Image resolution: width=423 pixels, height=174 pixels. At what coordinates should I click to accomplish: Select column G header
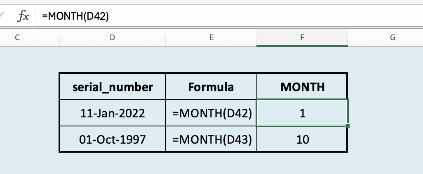pyautogui.click(x=392, y=37)
